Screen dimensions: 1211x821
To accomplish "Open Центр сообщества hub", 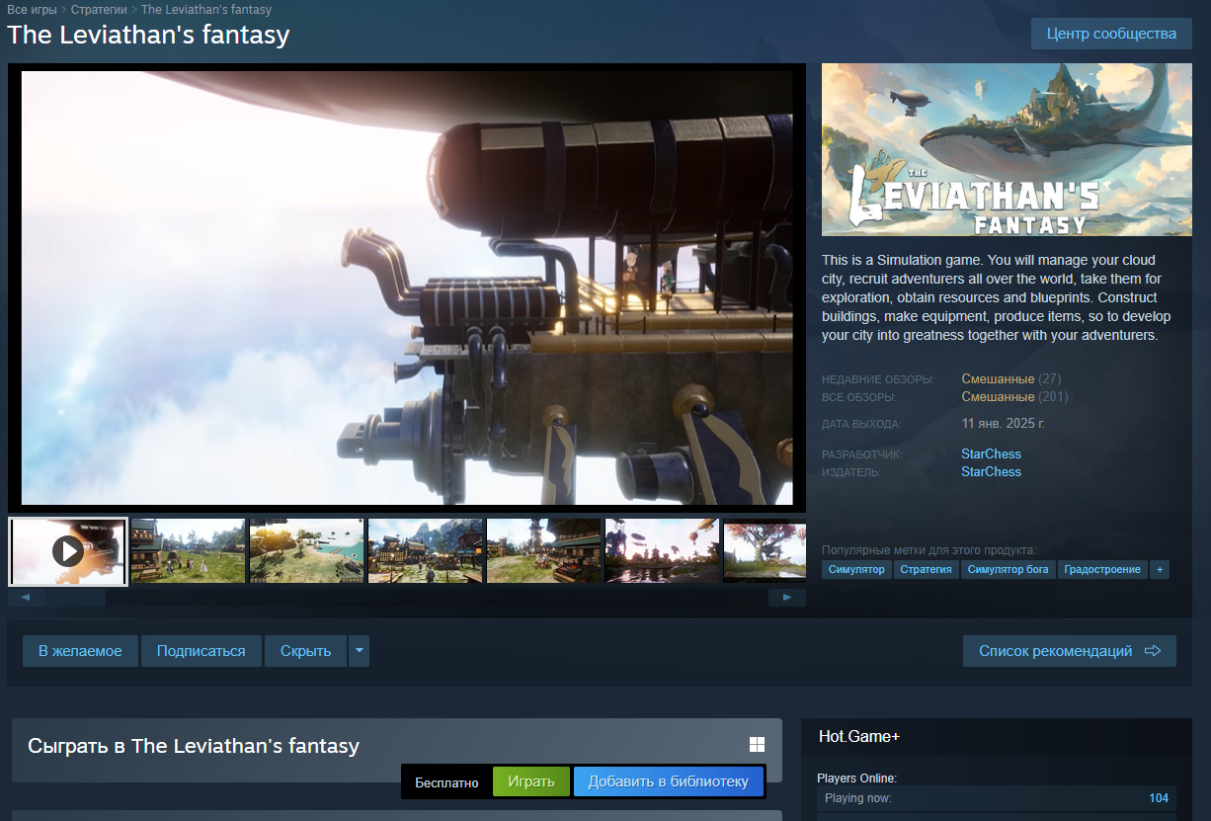I will tap(1111, 34).
